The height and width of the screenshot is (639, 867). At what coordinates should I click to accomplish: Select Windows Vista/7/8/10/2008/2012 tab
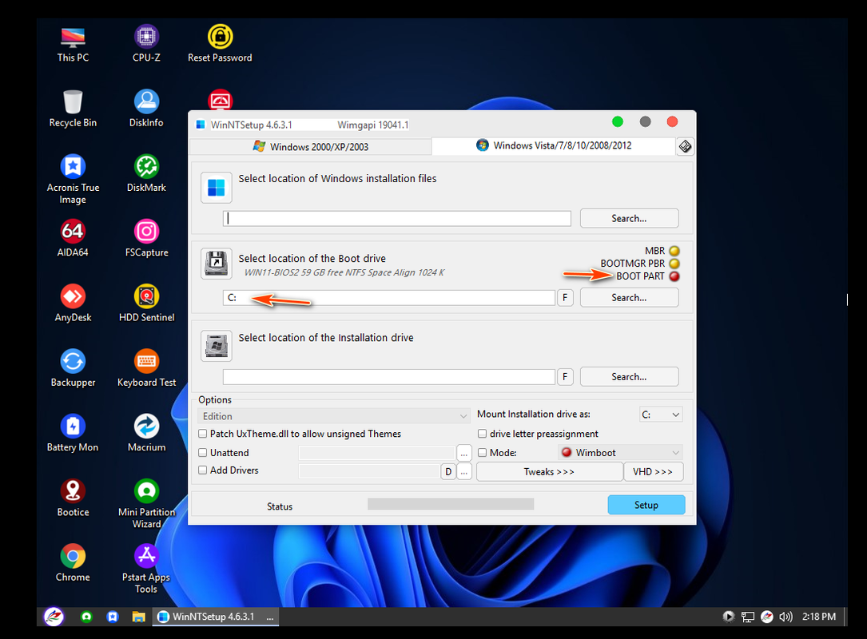pyautogui.click(x=554, y=145)
